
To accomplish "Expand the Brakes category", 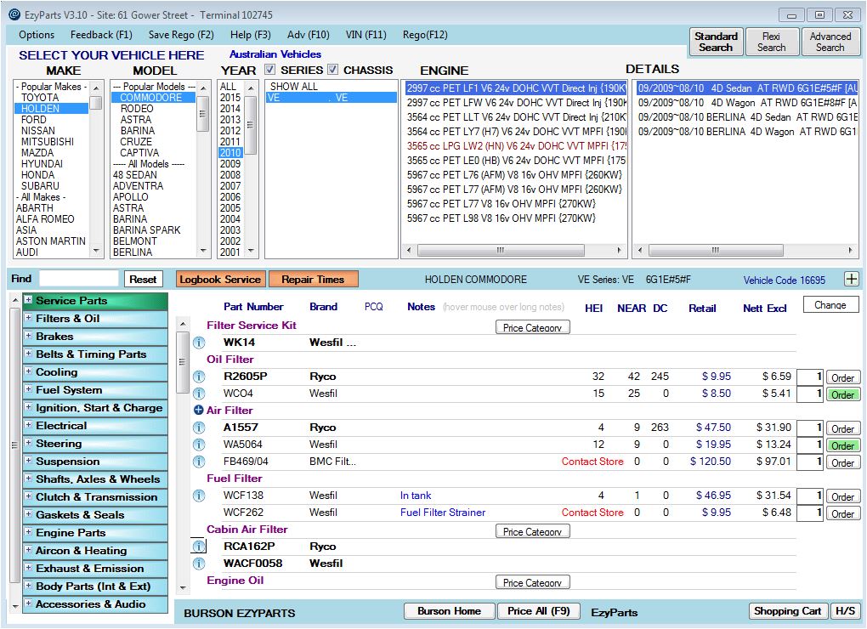I will click(x=29, y=336).
